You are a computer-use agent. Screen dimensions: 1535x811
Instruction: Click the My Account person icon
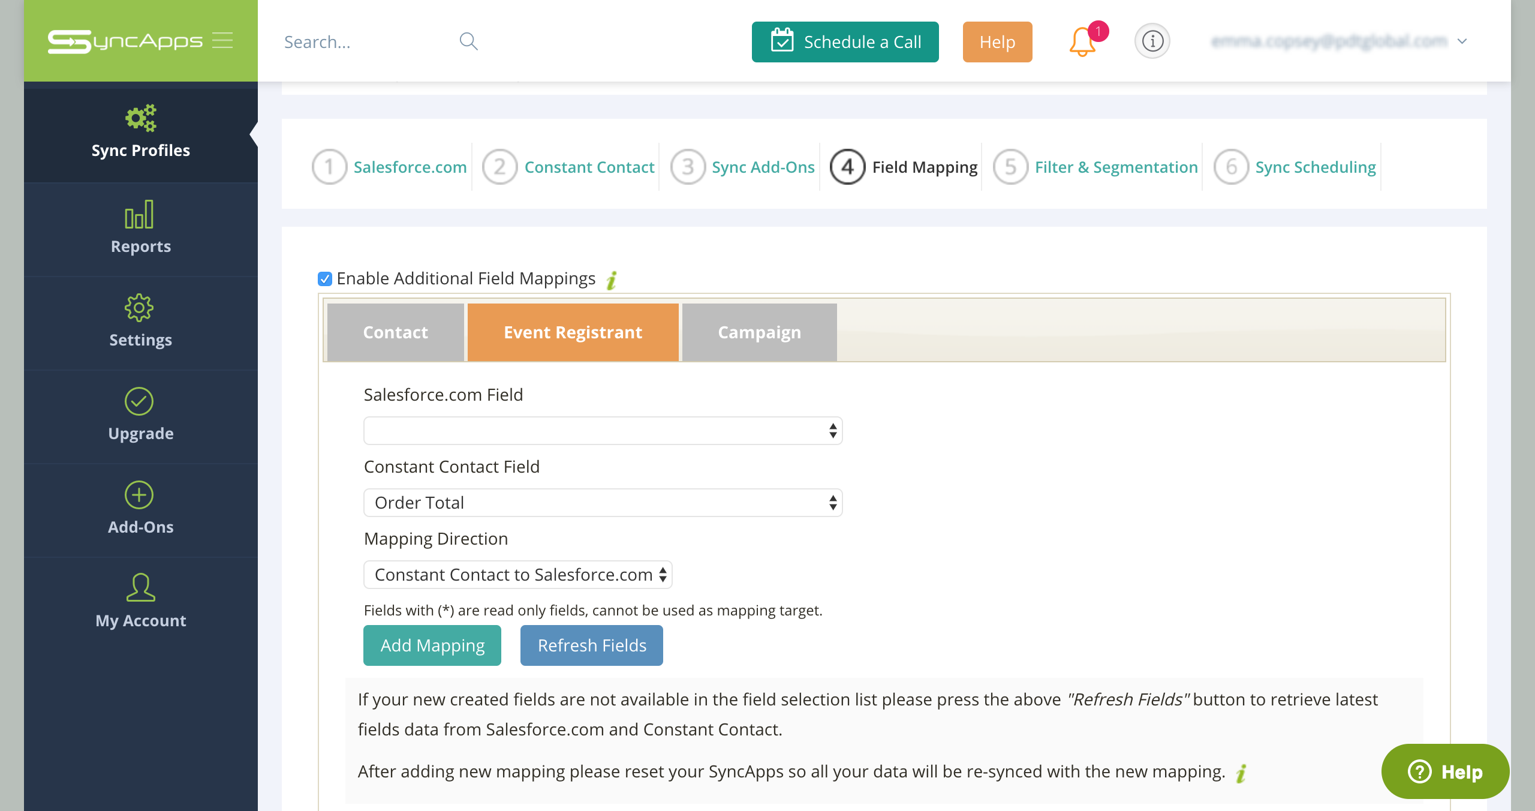141,587
